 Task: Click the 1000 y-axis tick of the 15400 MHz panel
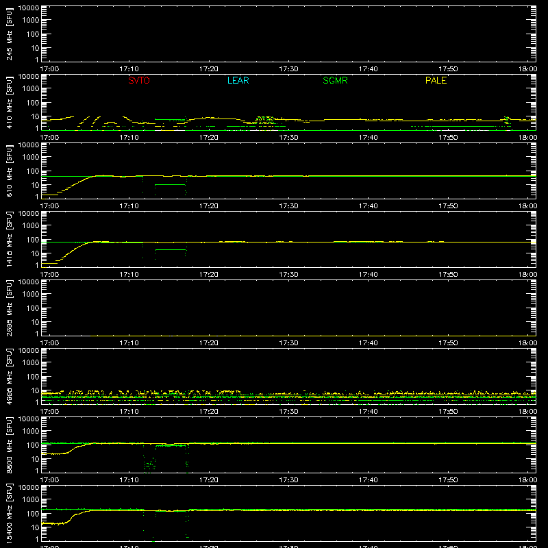31,500
